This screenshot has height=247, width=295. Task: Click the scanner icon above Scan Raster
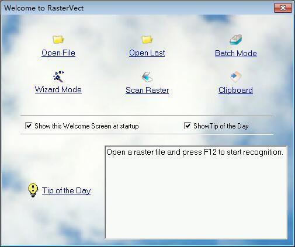(x=147, y=76)
